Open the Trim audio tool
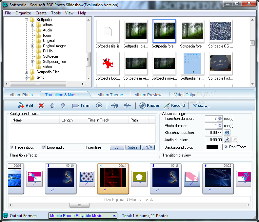259x222 pixels. [80, 105]
